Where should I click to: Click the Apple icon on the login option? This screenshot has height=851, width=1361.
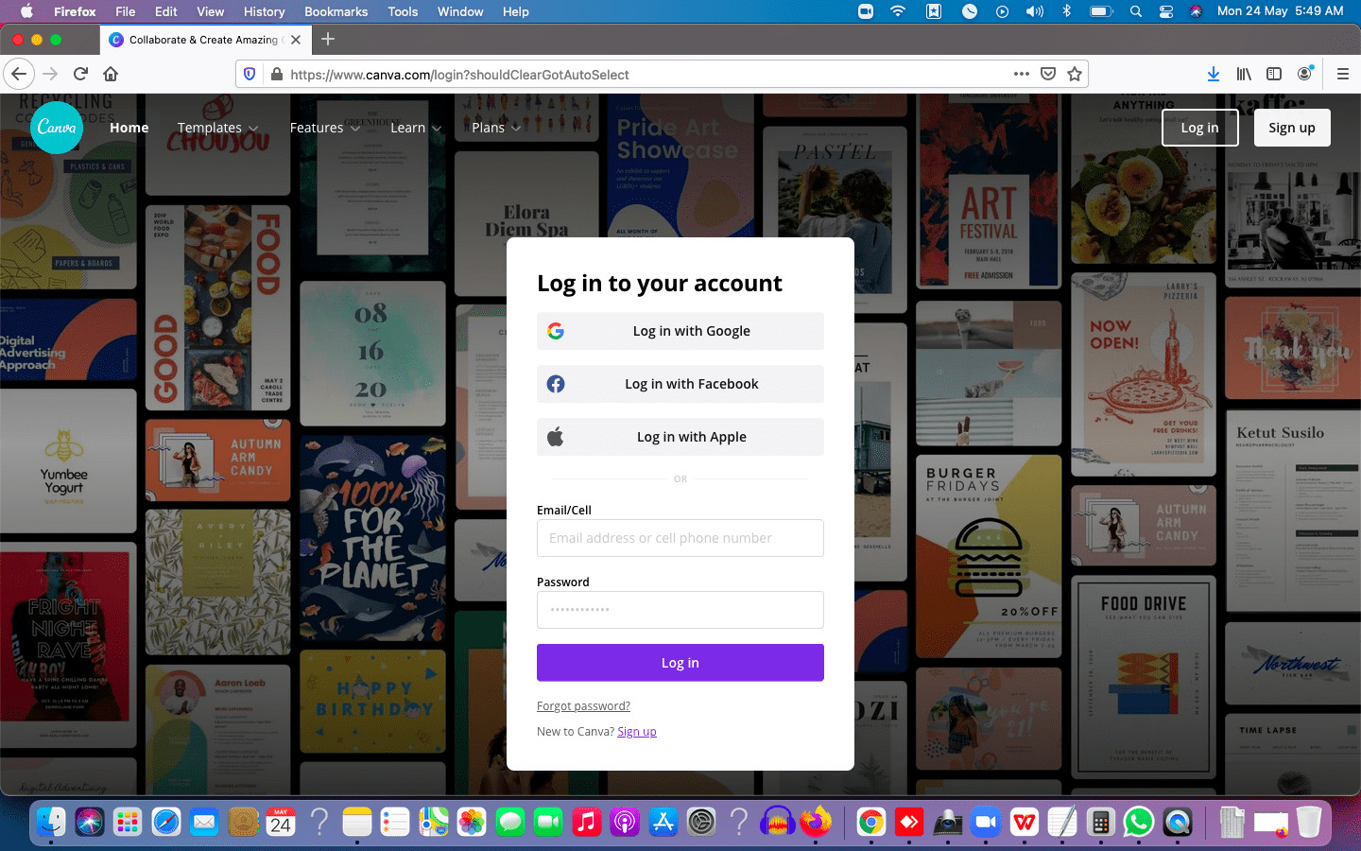point(556,437)
